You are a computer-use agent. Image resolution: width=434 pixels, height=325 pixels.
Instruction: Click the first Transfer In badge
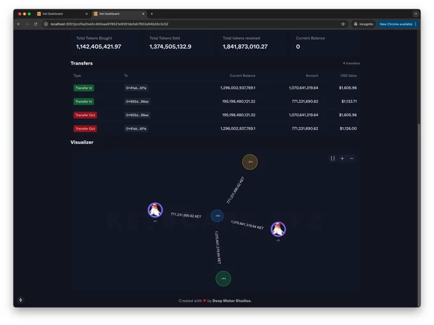84,88
